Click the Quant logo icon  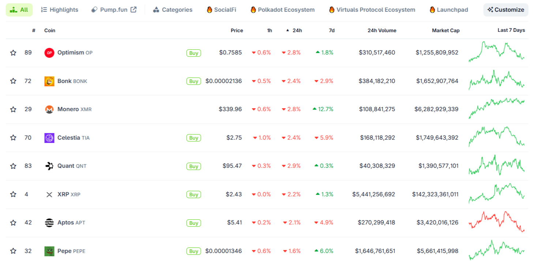click(49, 166)
